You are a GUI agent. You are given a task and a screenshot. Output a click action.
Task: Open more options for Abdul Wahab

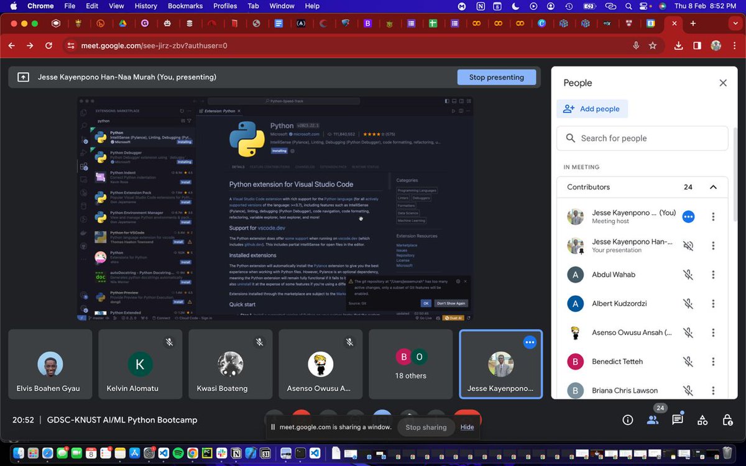coord(713,275)
